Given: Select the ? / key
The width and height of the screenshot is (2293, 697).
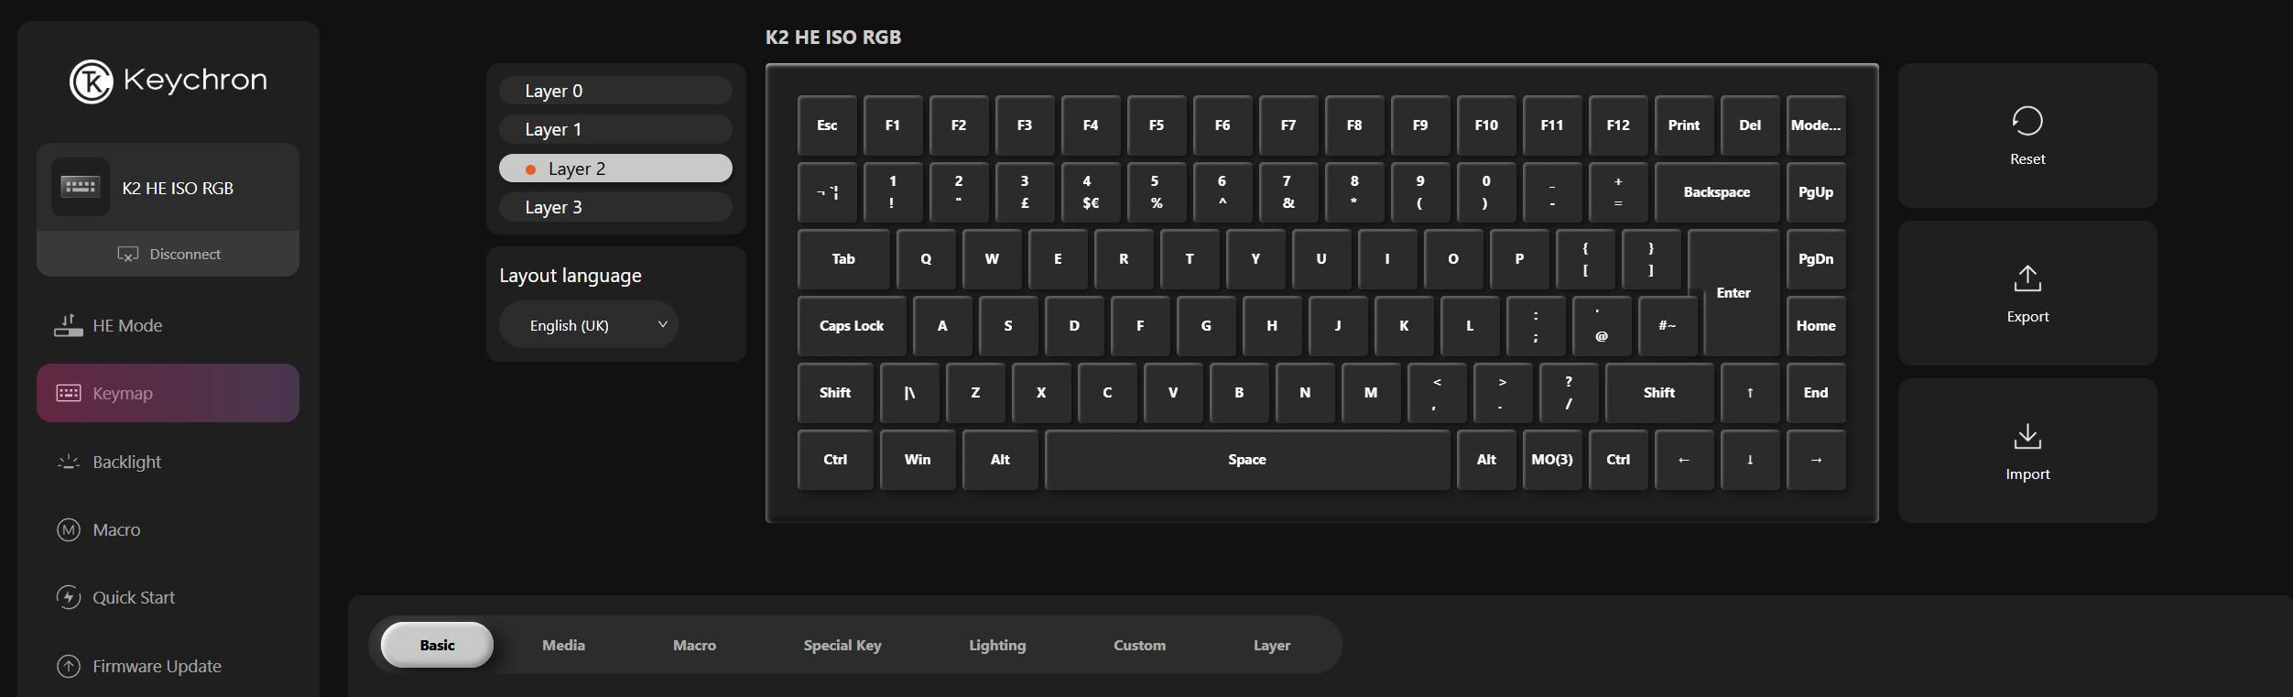Looking at the screenshot, I should [1569, 392].
